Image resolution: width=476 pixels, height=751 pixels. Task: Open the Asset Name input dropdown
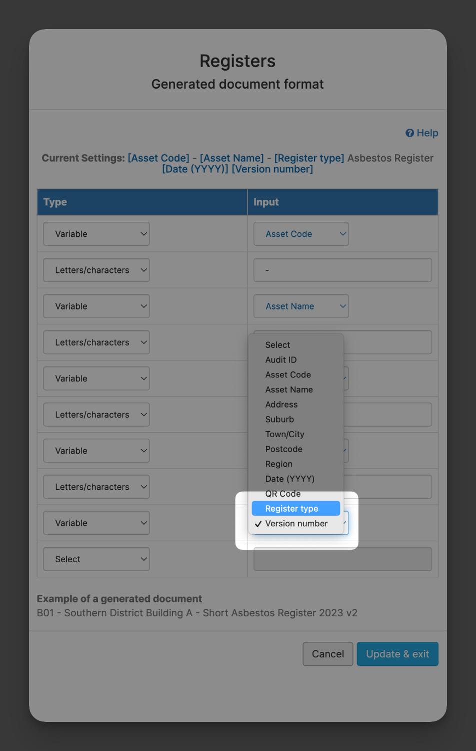tap(301, 306)
